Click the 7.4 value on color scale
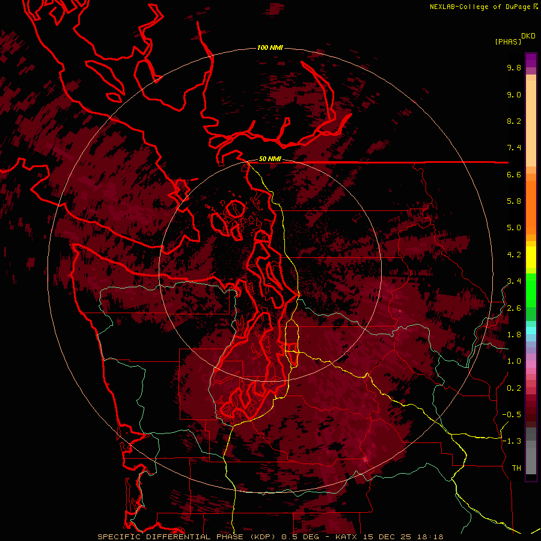The height and width of the screenshot is (541, 541). (514, 148)
